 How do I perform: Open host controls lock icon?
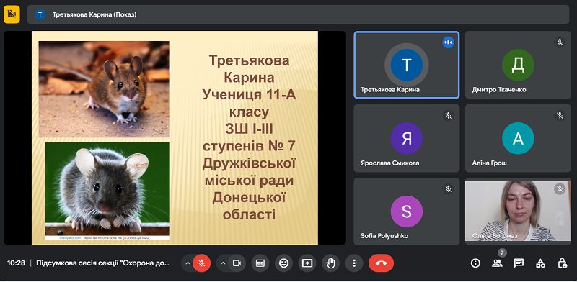pos(562,263)
